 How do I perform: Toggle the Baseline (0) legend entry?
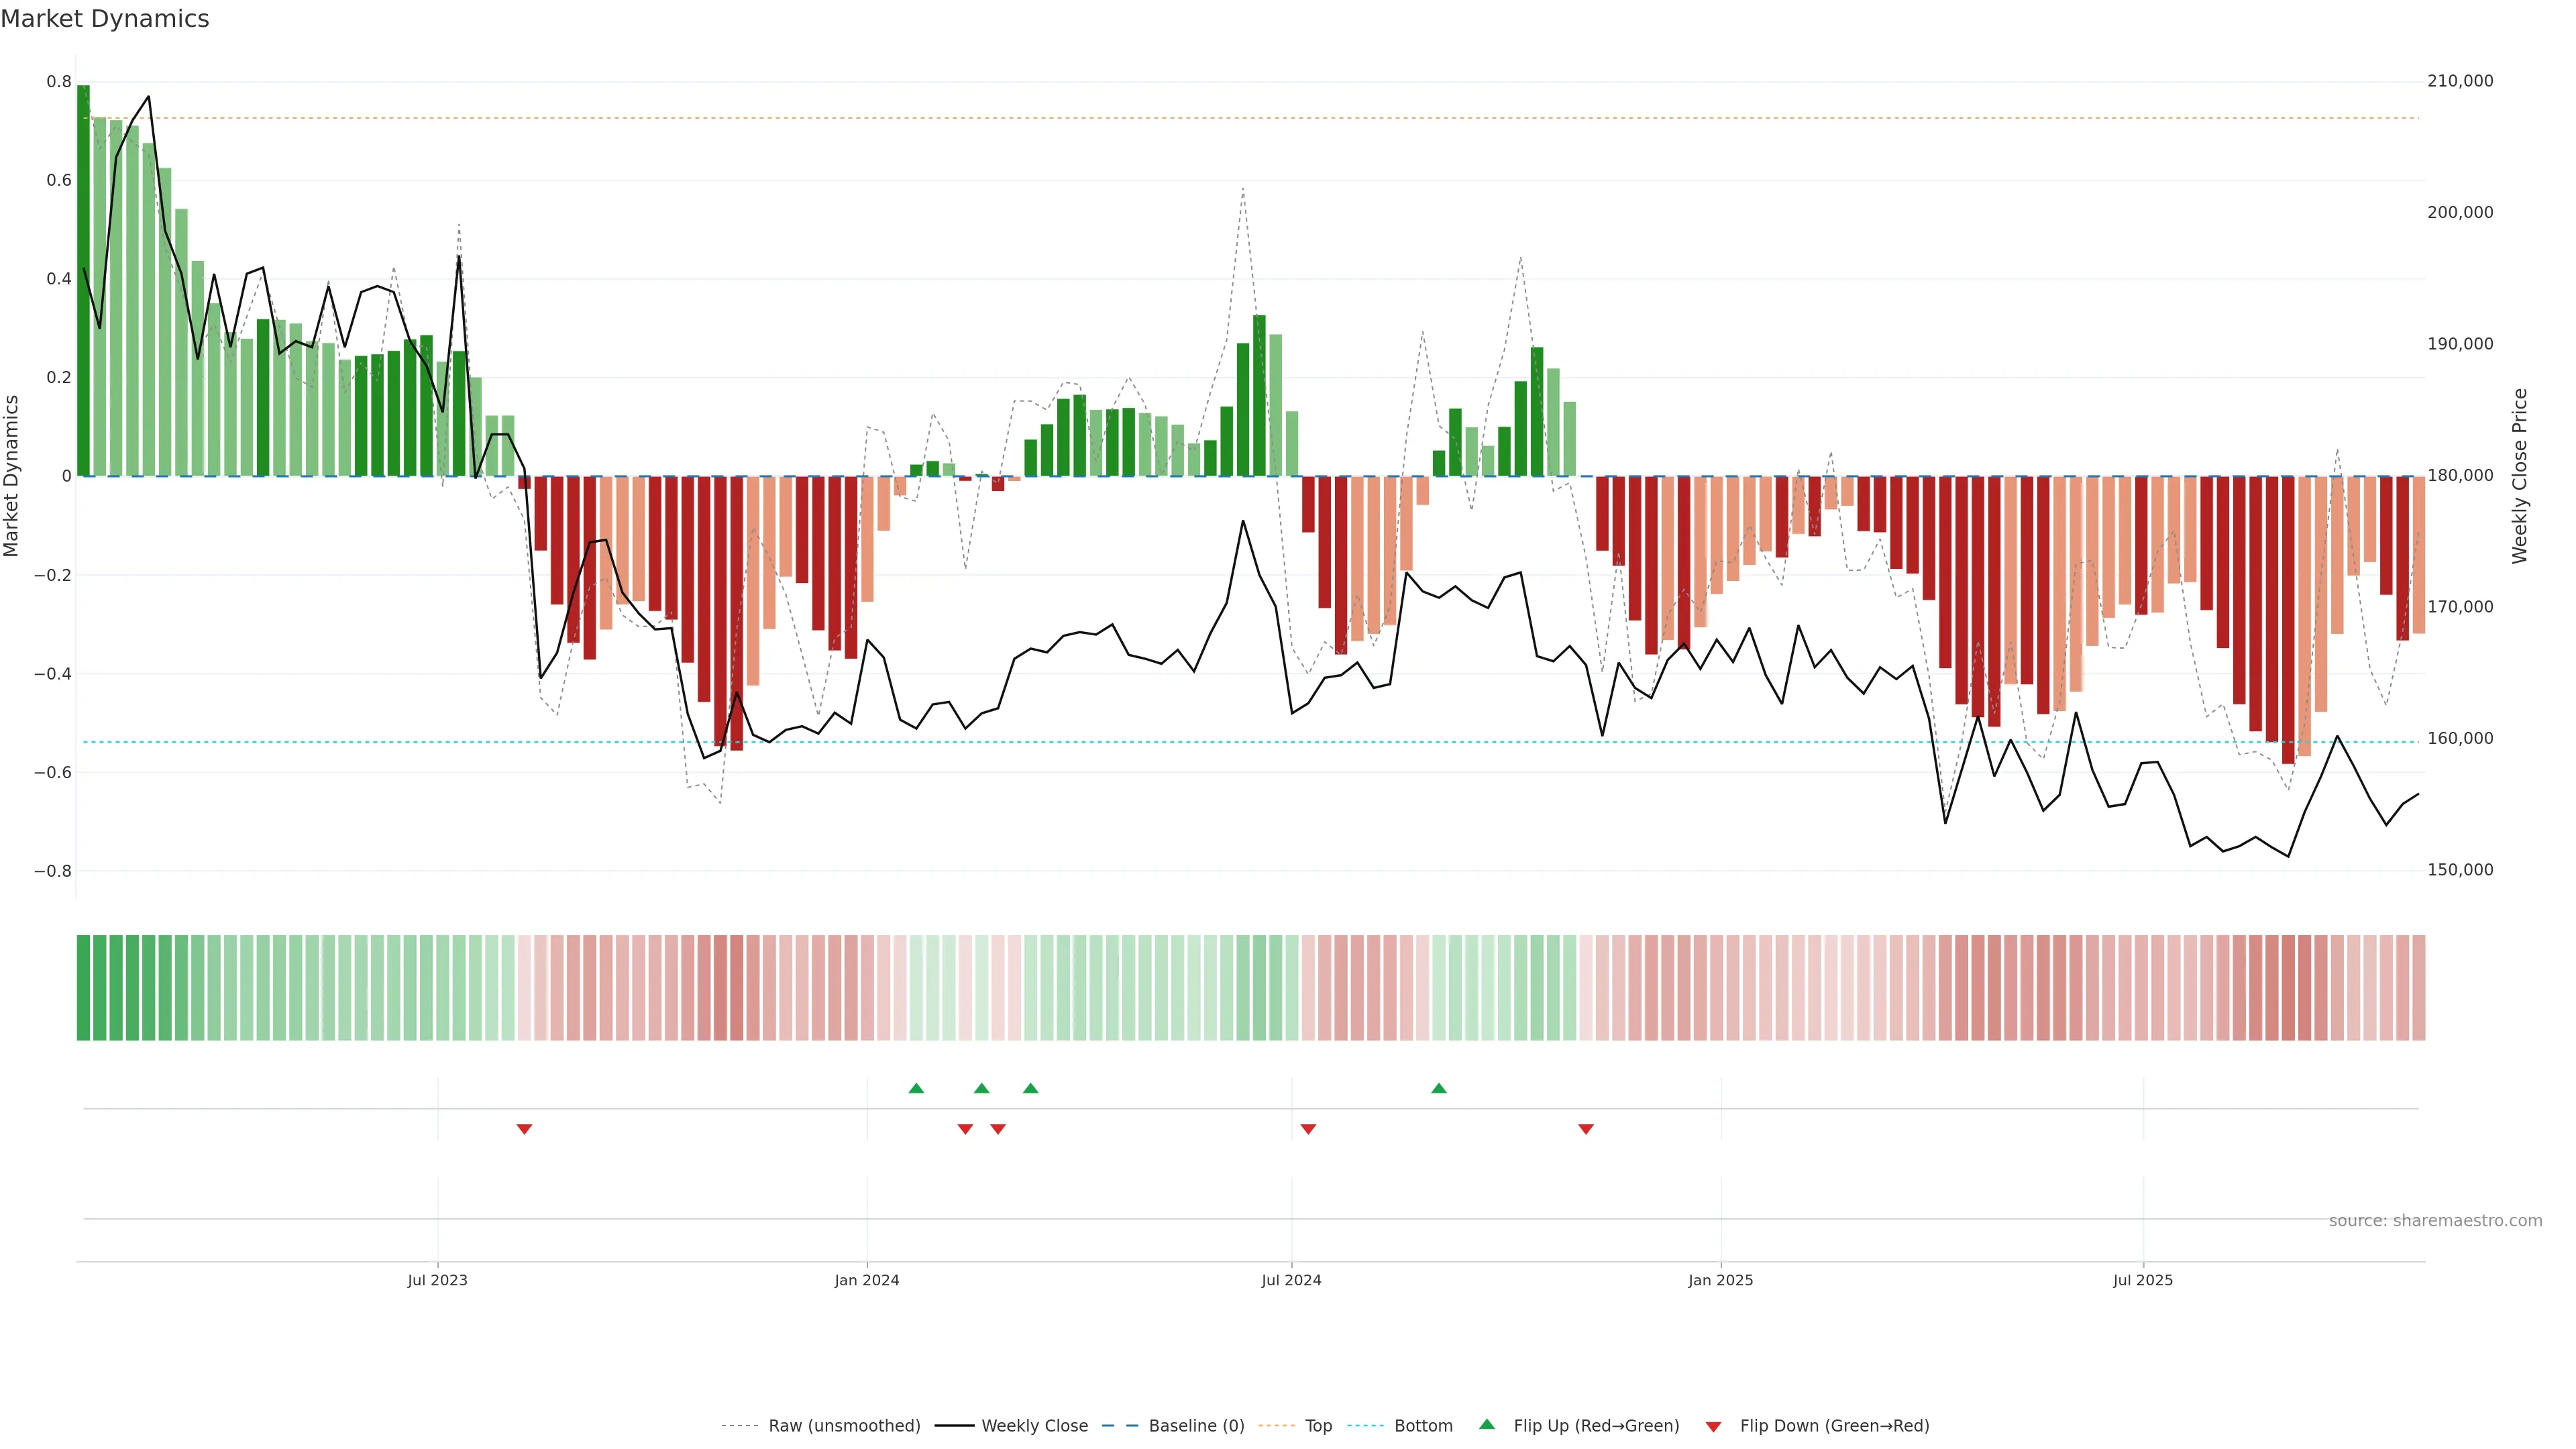tap(1196, 1426)
